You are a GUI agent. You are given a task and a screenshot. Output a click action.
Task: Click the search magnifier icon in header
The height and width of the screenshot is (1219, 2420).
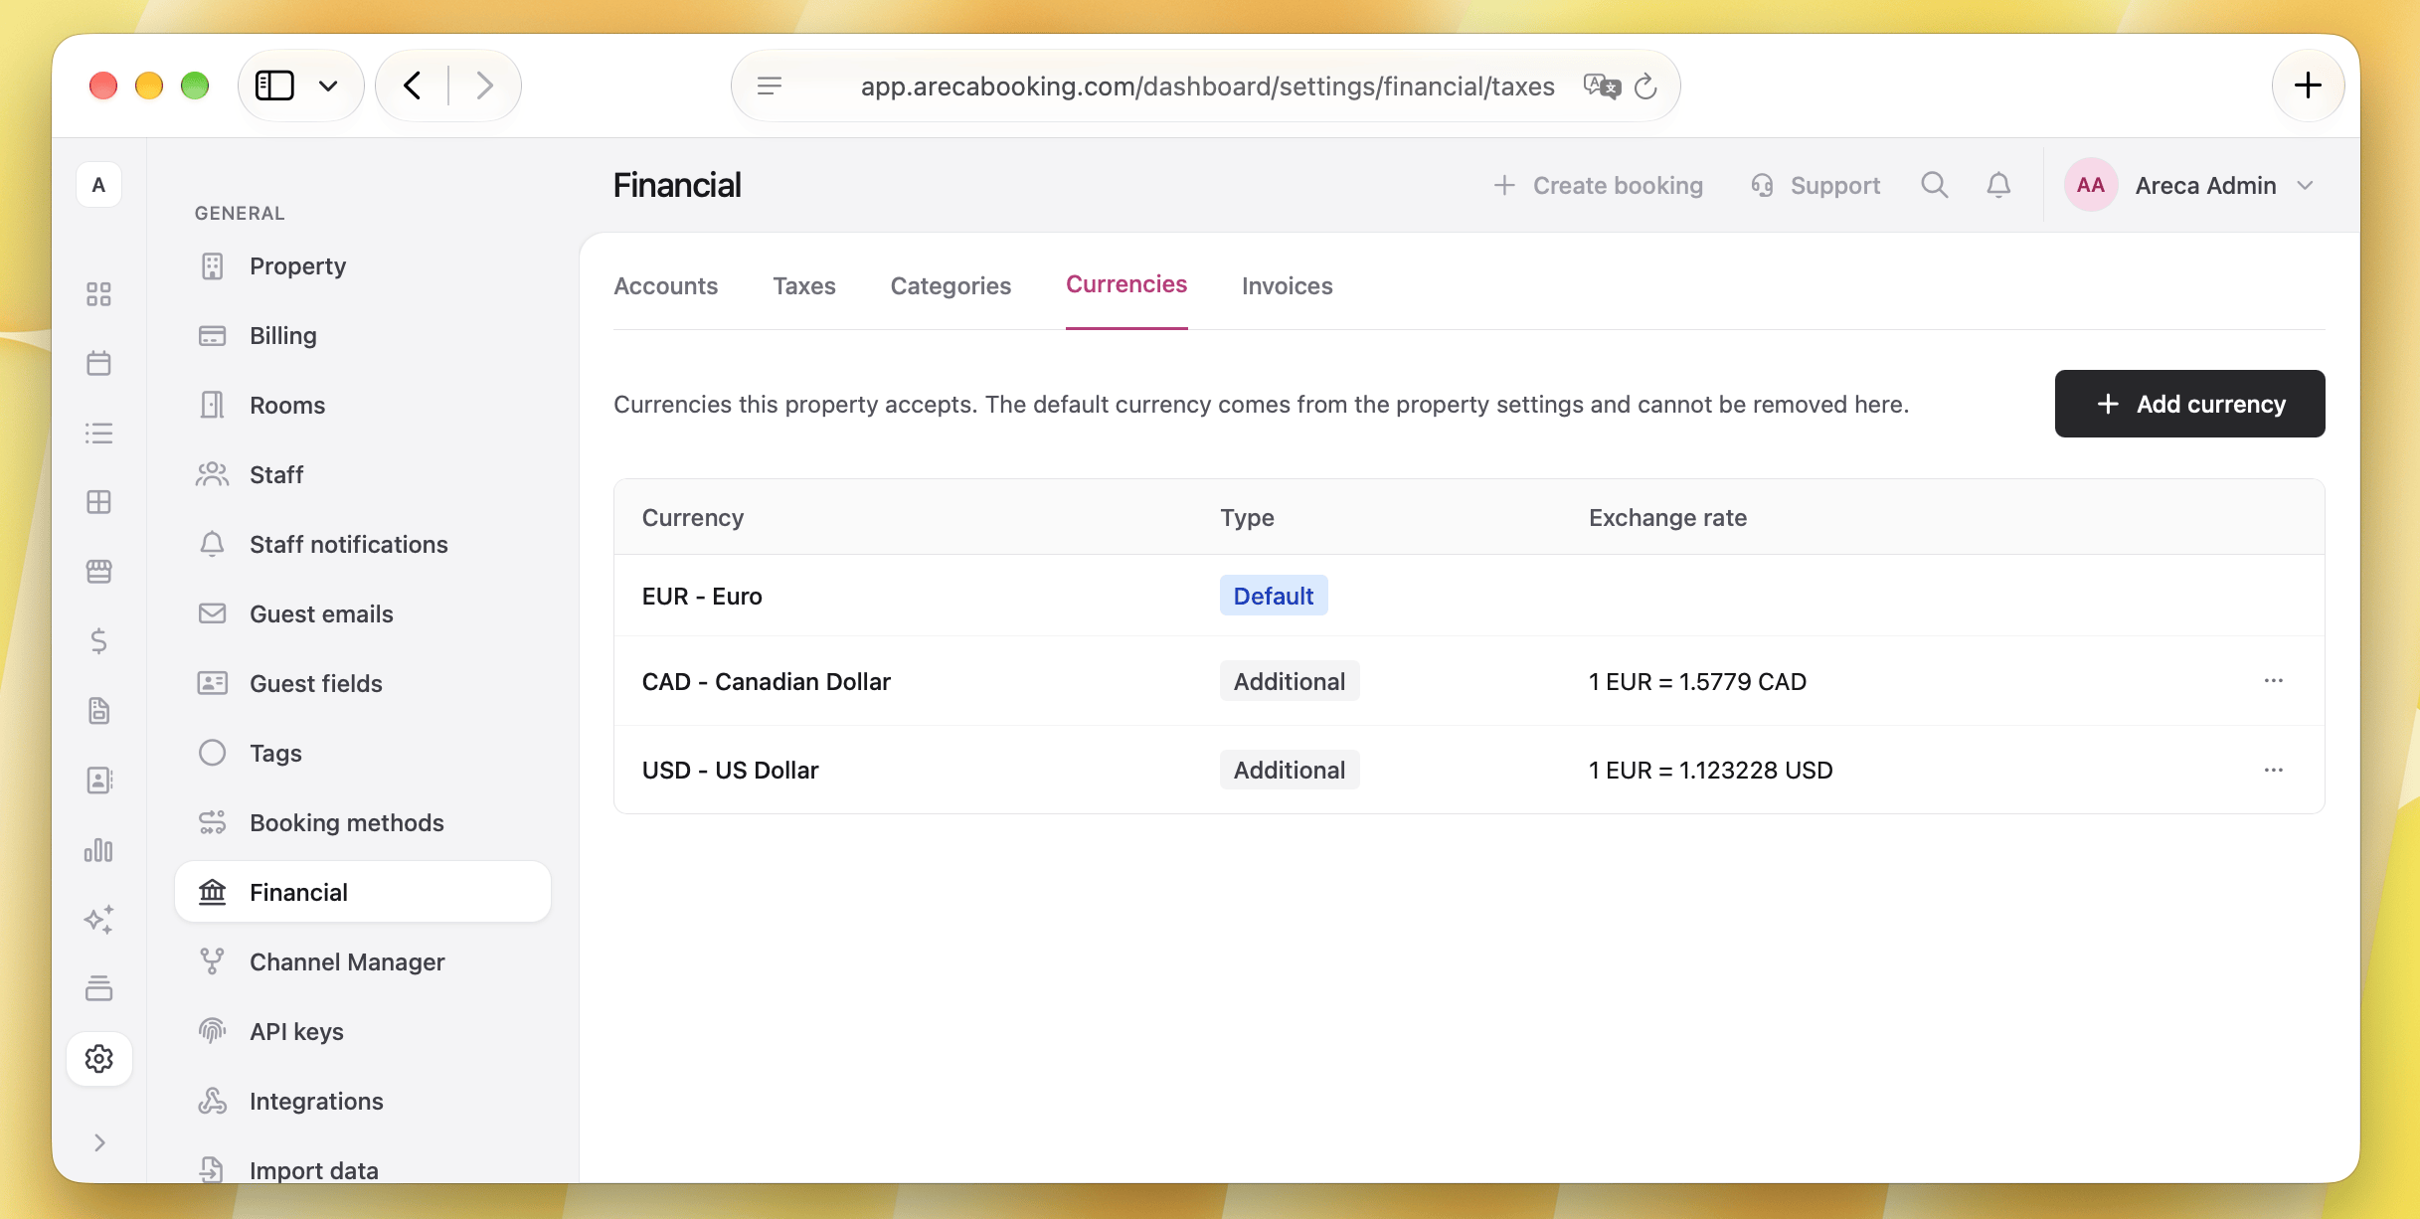1934,185
